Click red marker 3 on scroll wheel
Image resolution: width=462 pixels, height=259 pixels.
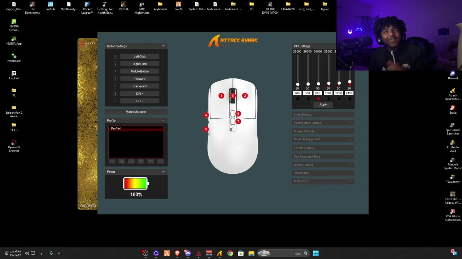point(233,95)
